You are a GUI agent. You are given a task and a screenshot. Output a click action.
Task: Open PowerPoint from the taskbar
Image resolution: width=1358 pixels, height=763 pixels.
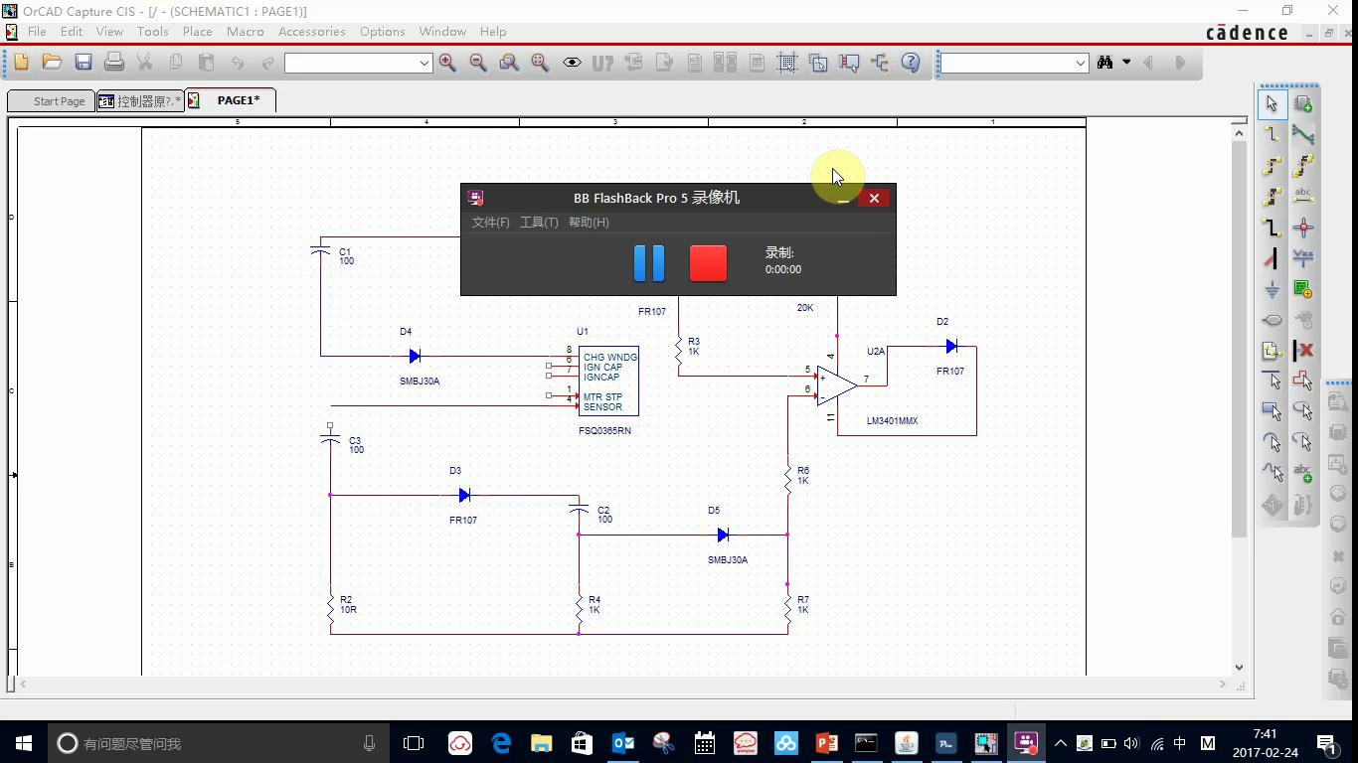[826, 743]
